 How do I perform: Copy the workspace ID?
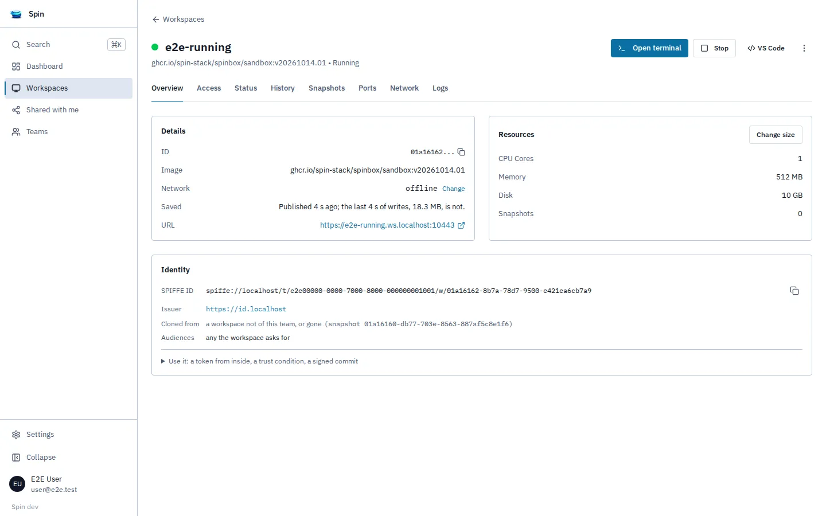[x=461, y=152]
